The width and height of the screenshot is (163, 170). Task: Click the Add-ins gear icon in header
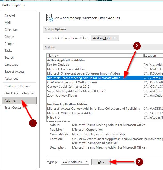click(49, 18)
